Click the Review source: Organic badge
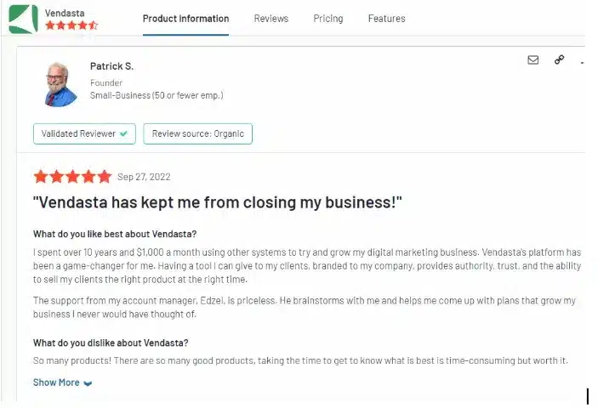Screen dimensions: 598x408 click(x=197, y=133)
